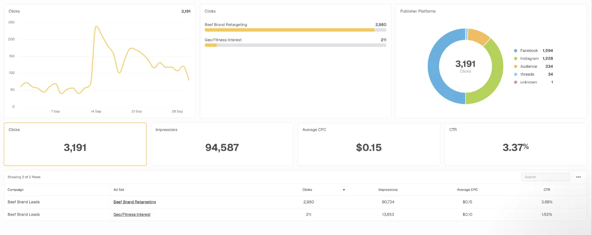
Task: Click the threads legend label
Action: (x=527, y=74)
